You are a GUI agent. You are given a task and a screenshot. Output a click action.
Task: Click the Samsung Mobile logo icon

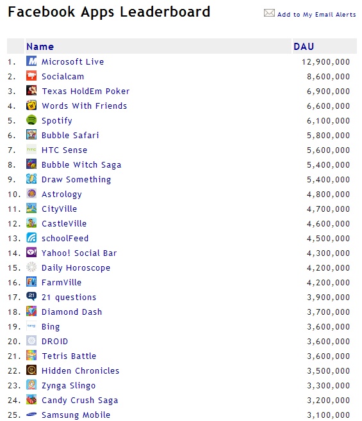(31, 415)
